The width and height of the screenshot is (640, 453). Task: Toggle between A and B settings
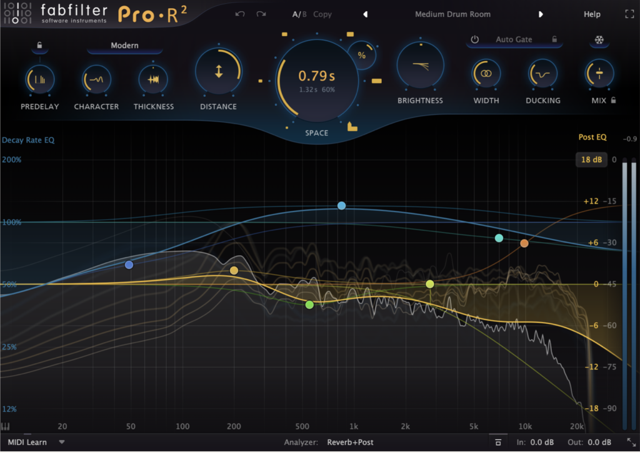click(x=299, y=14)
